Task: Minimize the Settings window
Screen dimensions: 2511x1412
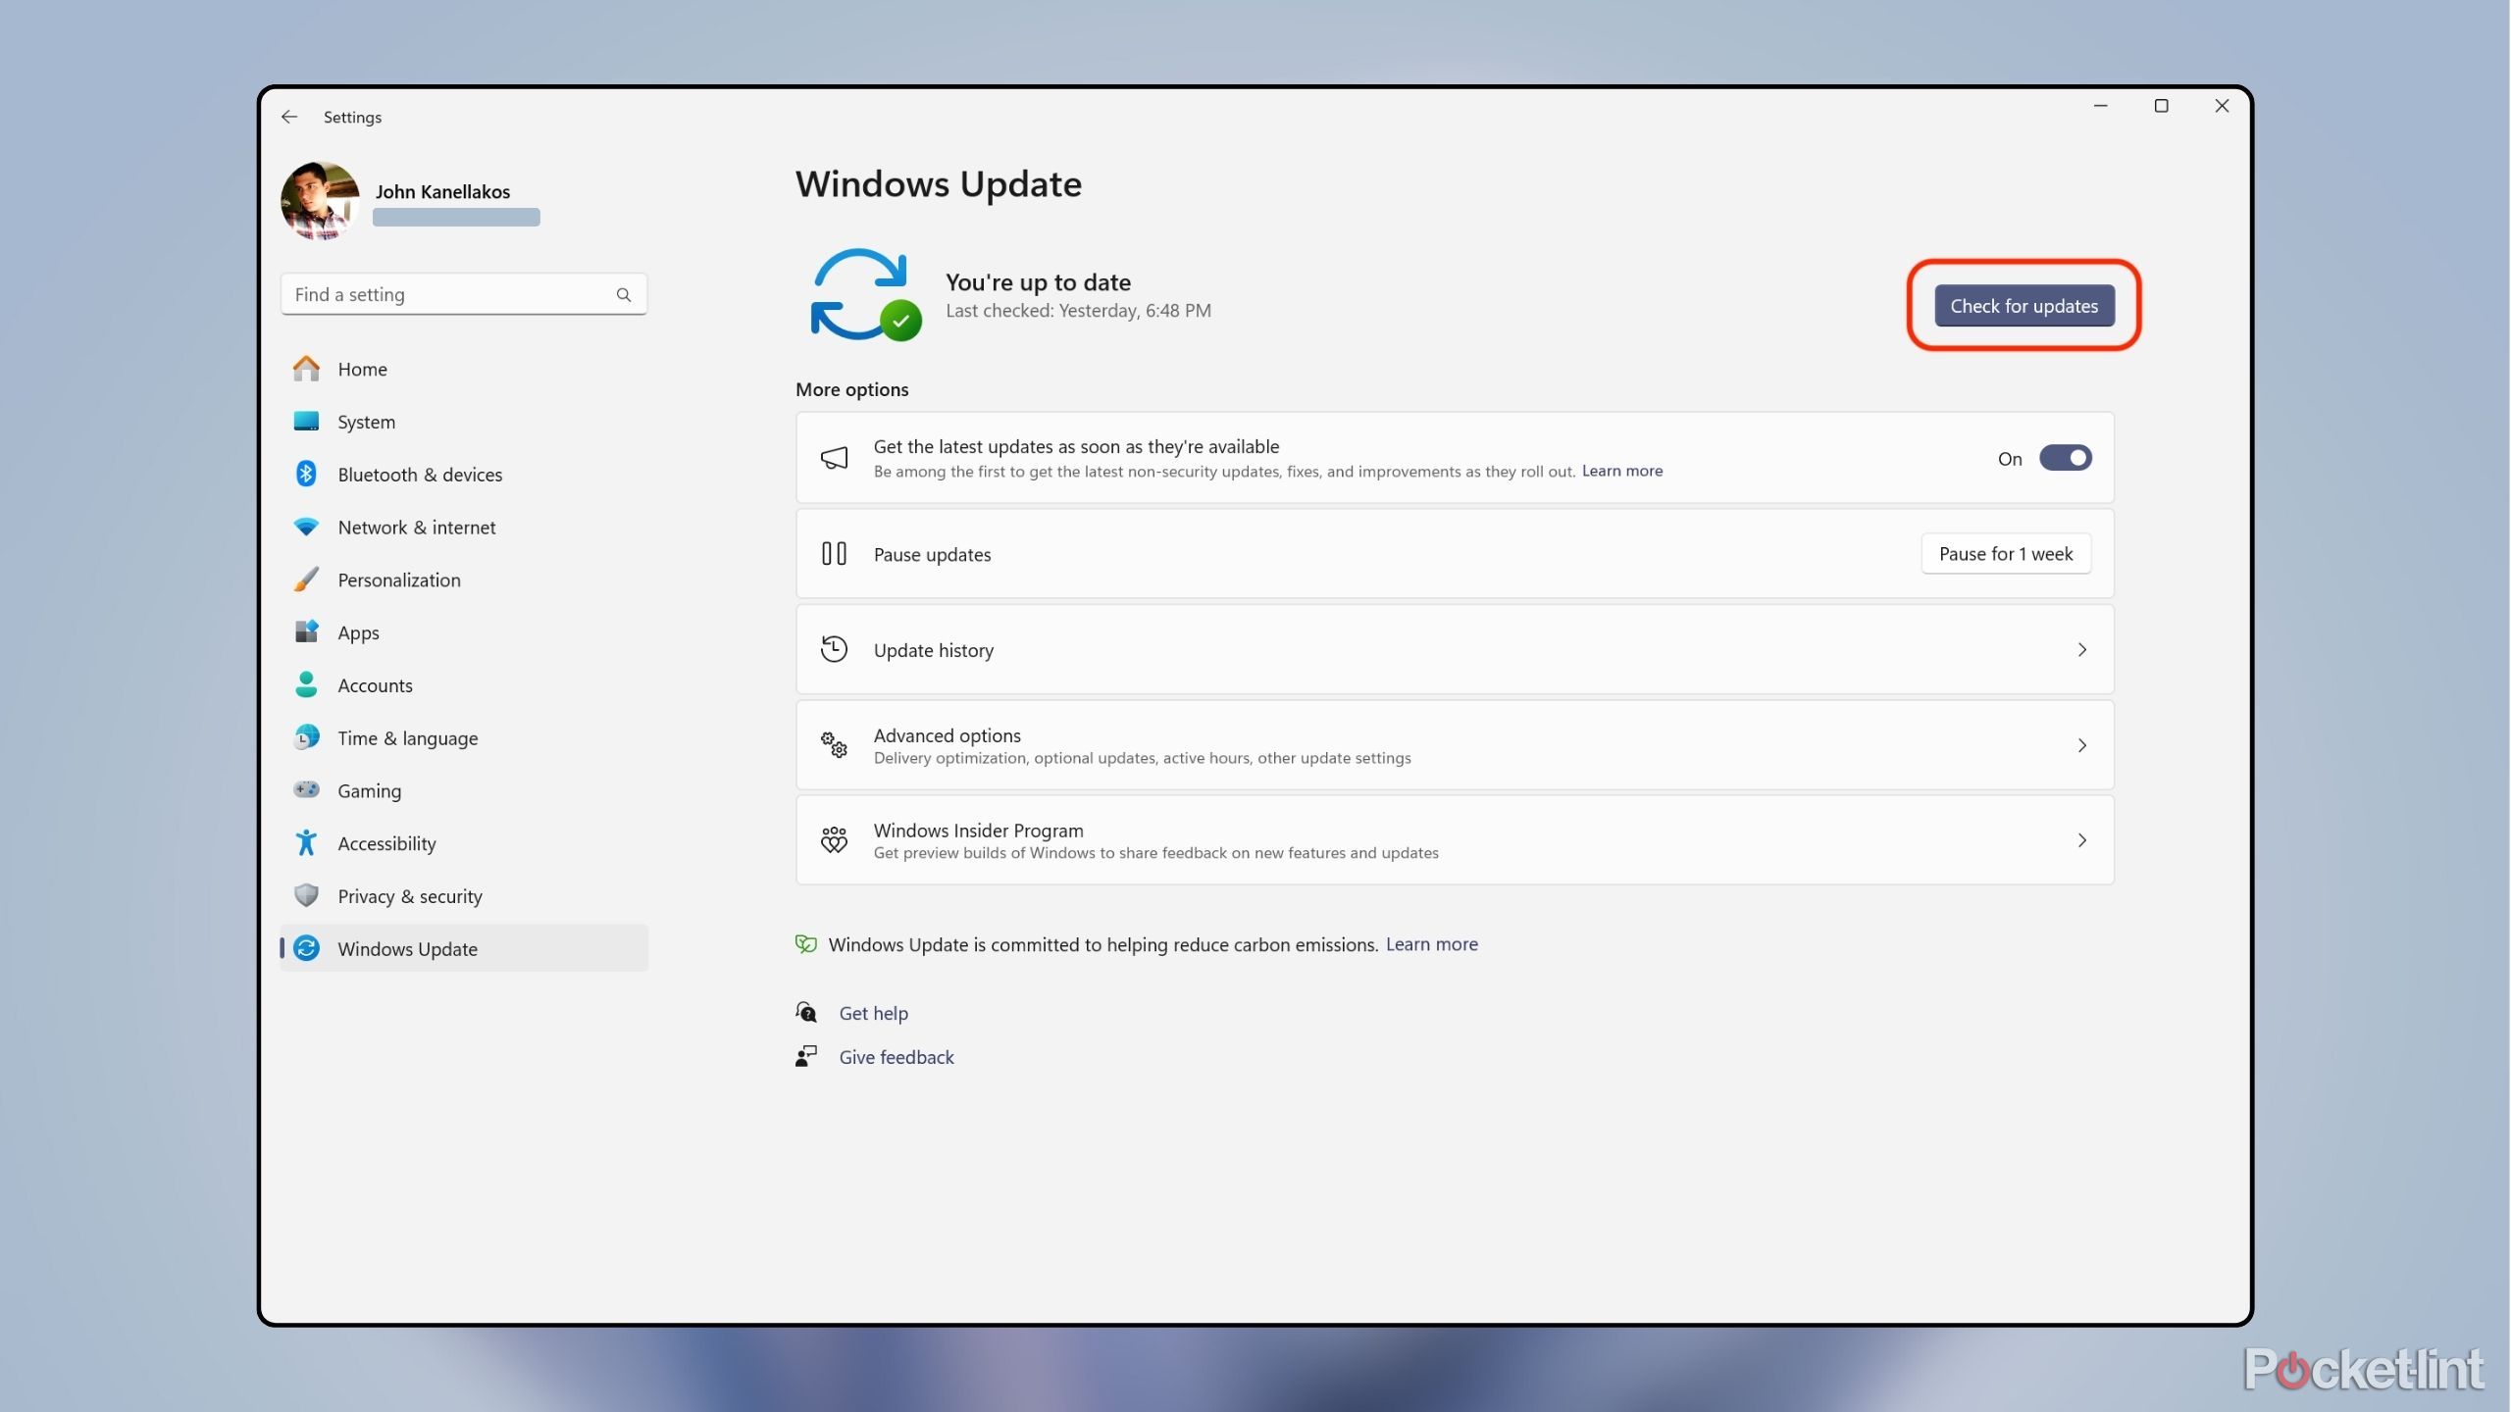Action: coord(2100,106)
